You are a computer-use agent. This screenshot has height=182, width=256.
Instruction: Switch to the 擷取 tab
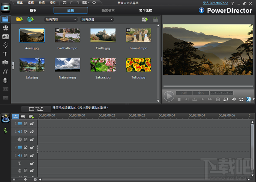(33, 10)
